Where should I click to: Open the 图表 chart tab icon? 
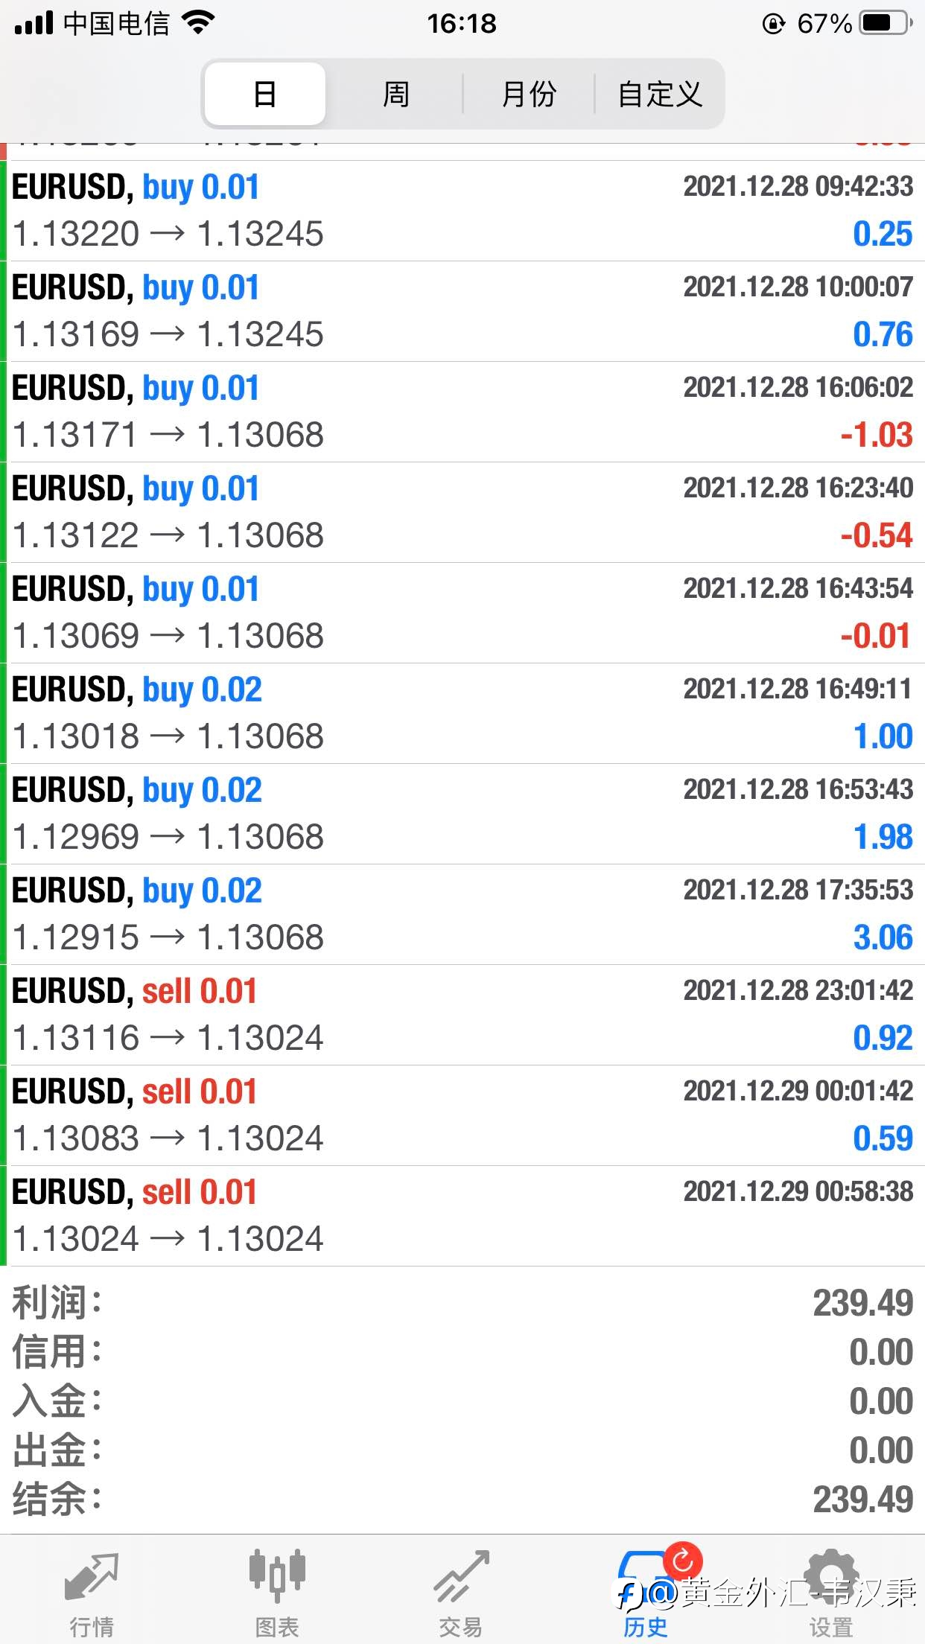pos(277,1577)
